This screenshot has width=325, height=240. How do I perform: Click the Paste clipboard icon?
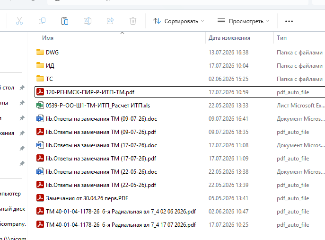click(x=65, y=21)
